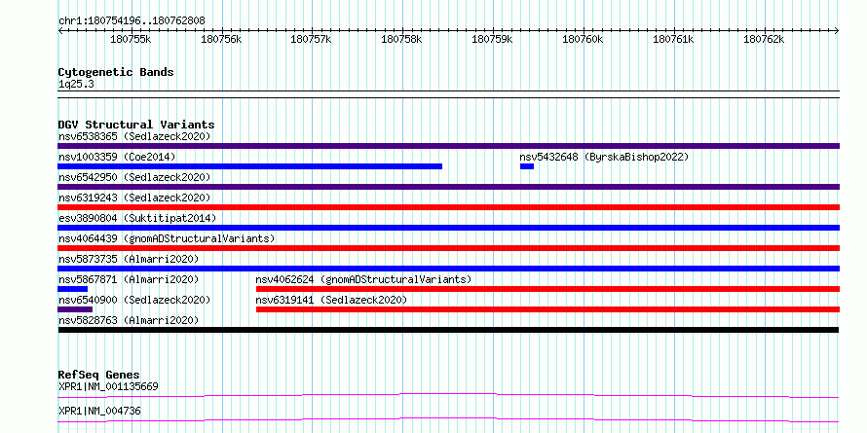Viewport: 867px width, 433px height.
Task: Click the Cytogenetic Bands track title
Action: (116, 72)
